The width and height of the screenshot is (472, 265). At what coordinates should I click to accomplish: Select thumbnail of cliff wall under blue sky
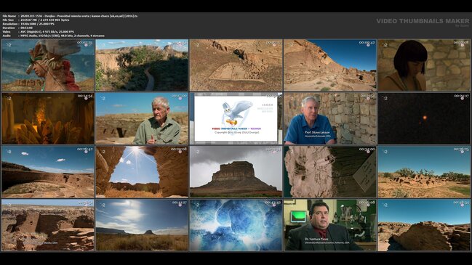[x=330, y=65]
